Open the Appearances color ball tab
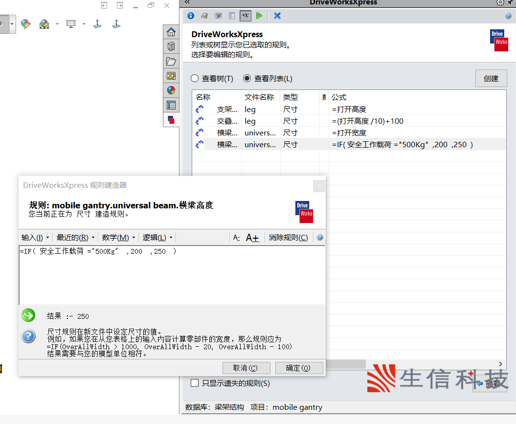The height and width of the screenshot is (424, 516). [x=171, y=90]
